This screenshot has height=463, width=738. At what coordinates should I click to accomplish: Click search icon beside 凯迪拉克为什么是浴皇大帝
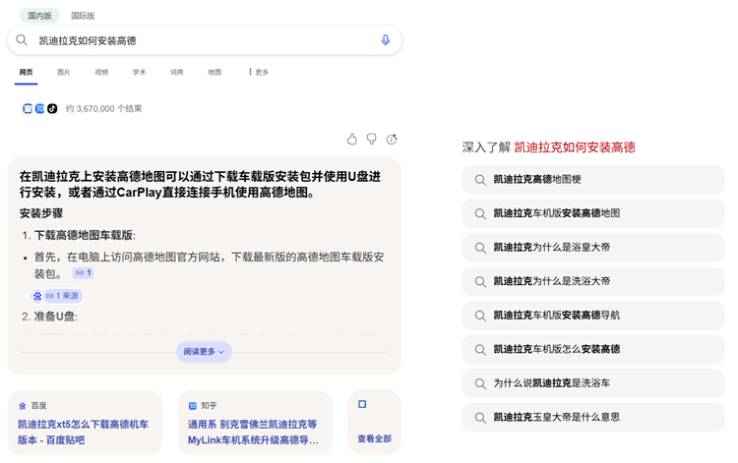click(x=480, y=248)
